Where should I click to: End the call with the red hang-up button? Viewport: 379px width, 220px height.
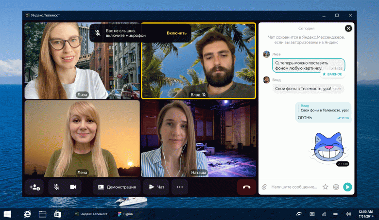point(246,187)
